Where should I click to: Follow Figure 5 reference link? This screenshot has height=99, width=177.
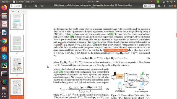(61, 45)
